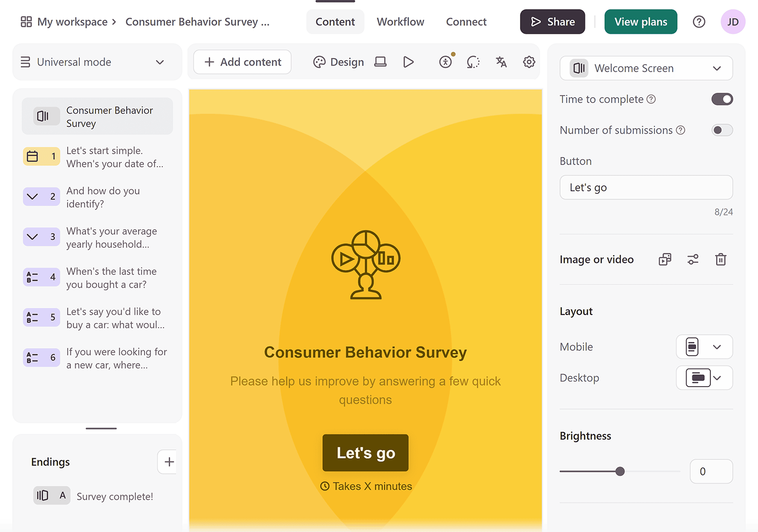Click the My workspace grid icon
The width and height of the screenshot is (758, 532).
[x=26, y=22]
